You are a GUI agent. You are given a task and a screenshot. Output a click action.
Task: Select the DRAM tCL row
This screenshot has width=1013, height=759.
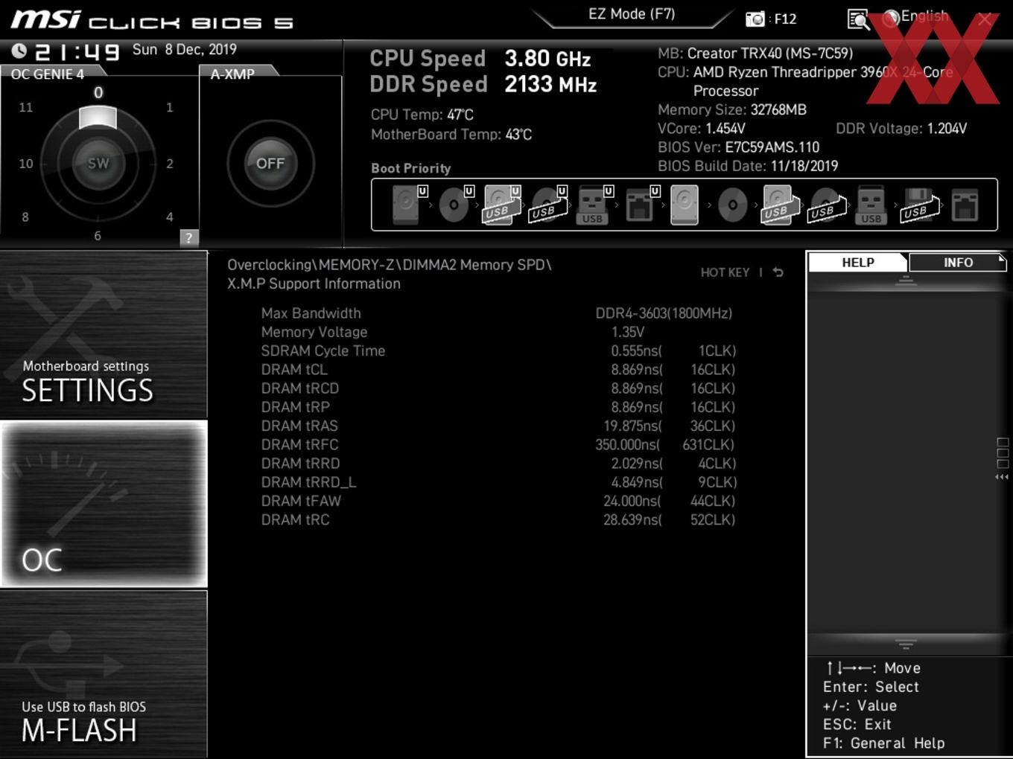(498, 370)
